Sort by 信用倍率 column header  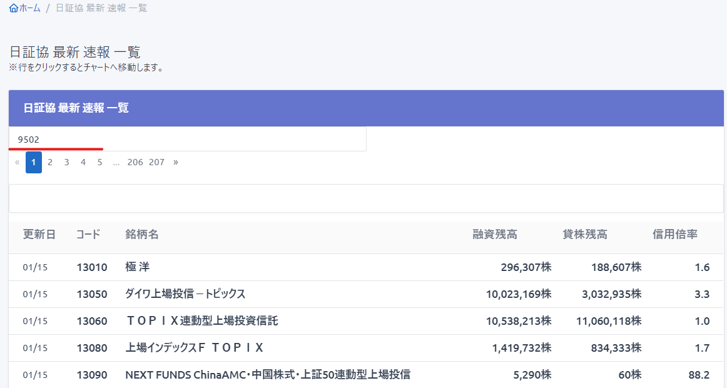(675, 235)
